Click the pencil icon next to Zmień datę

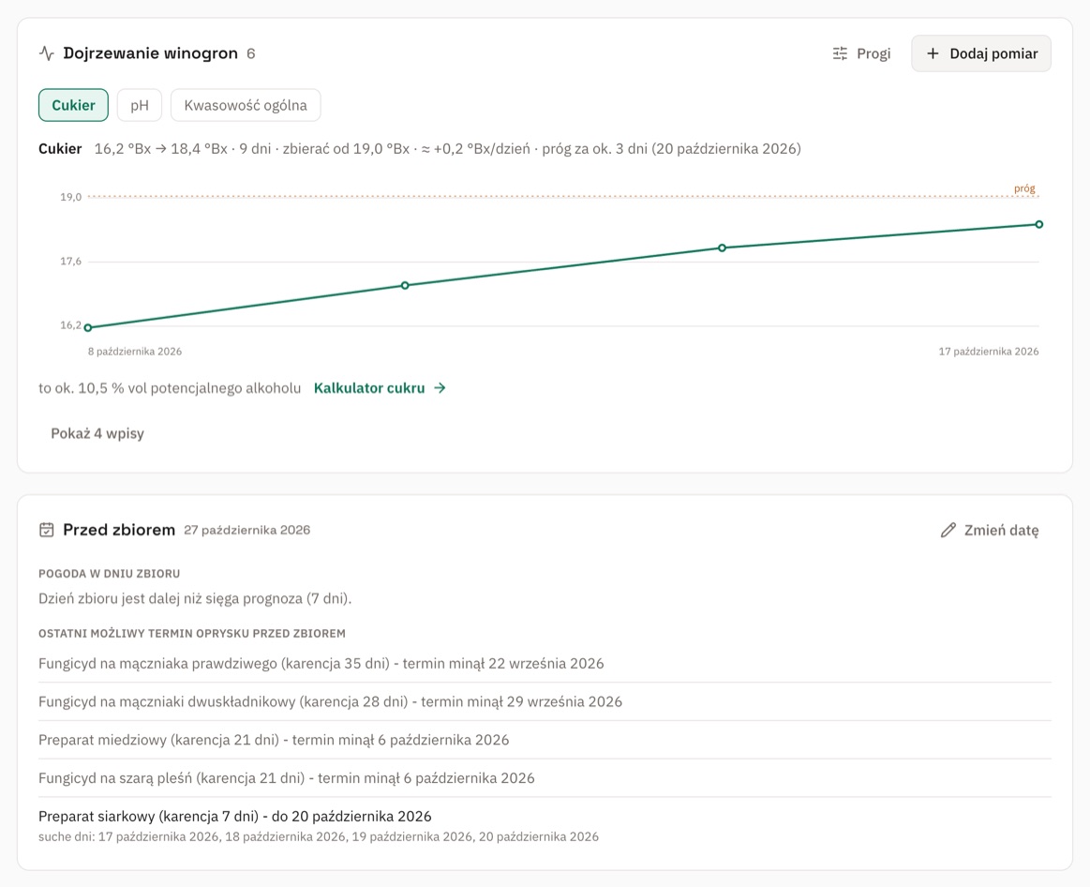[948, 530]
